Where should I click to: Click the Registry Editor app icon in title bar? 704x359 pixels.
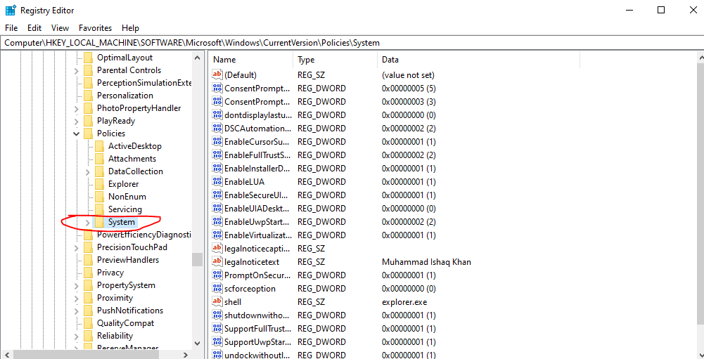11,11
